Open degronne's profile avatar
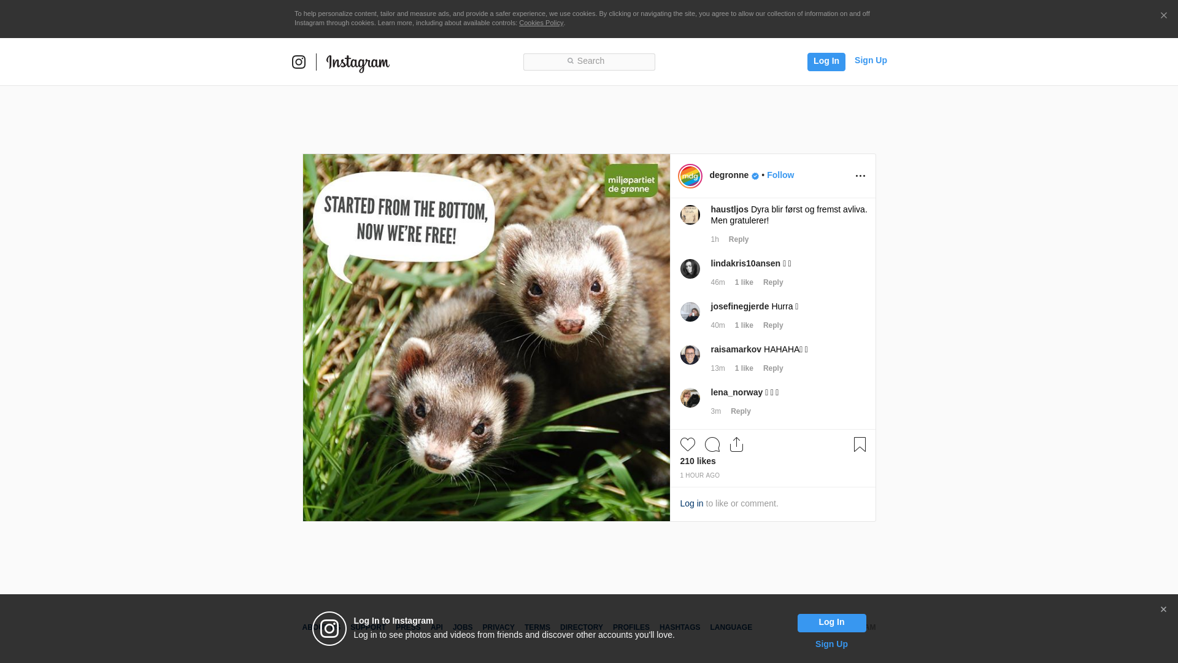 [x=690, y=176]
